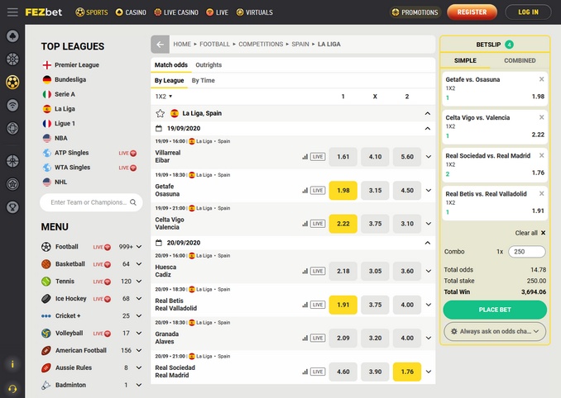The image size is (561, 398).
Task: Select Villarreal home win odds 1.61
Action: point(343,157)
